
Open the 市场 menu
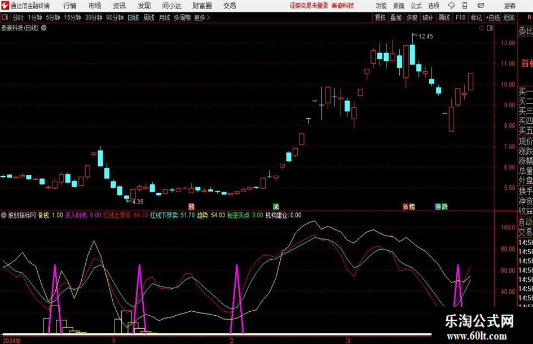pyautogui.click(x=95, y=6)
